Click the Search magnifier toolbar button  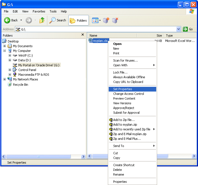(58, 20)
